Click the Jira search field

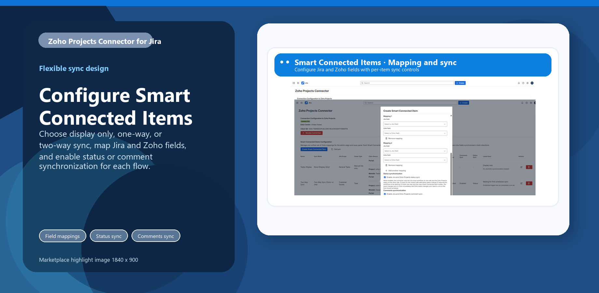(407, 83)
